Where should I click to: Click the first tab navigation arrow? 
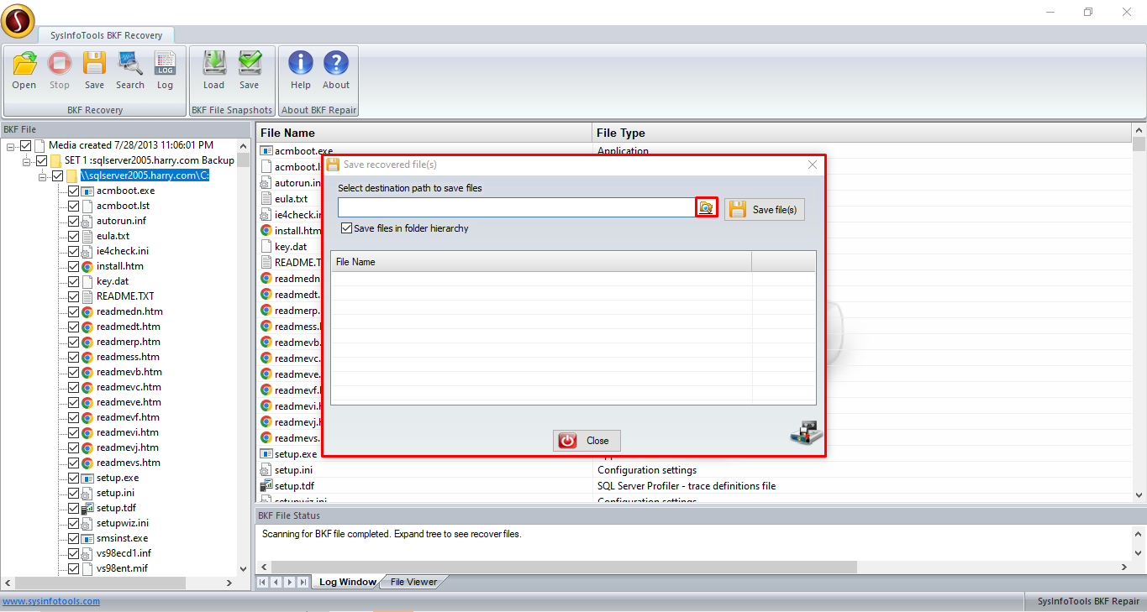point(263,582)
